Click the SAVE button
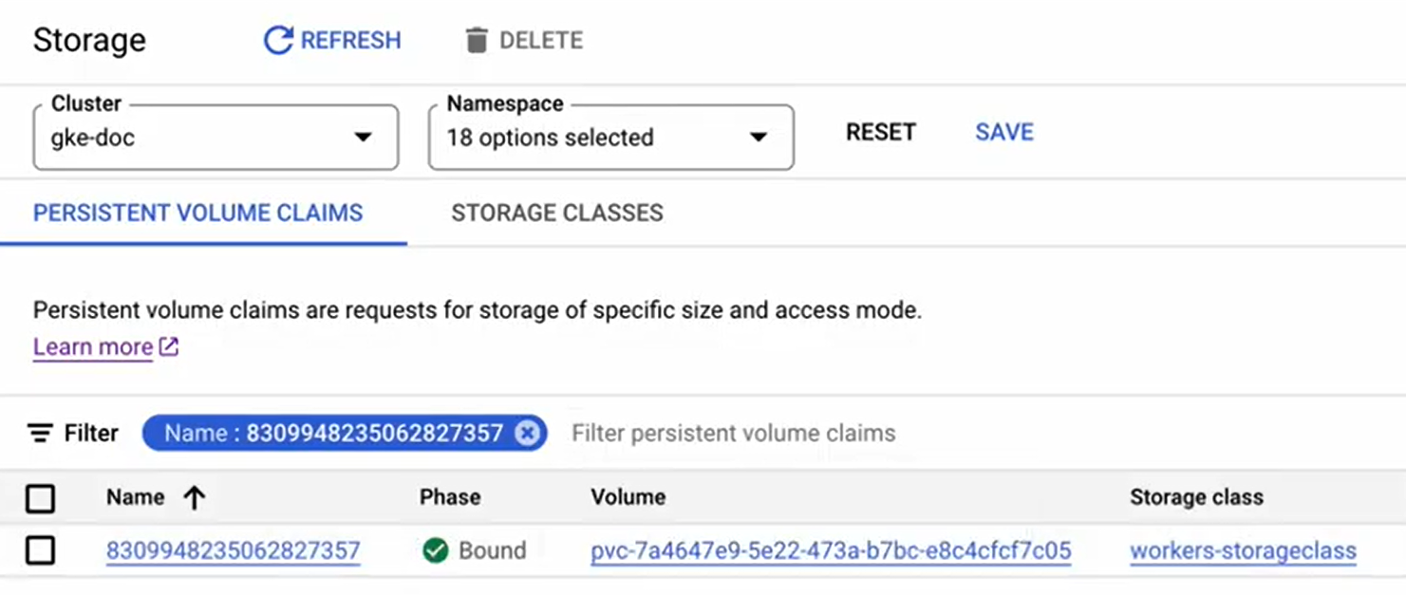Image resolution: width=1406 pixels, height=595 pixels. pyautogui.click(x=1003, y=132)
